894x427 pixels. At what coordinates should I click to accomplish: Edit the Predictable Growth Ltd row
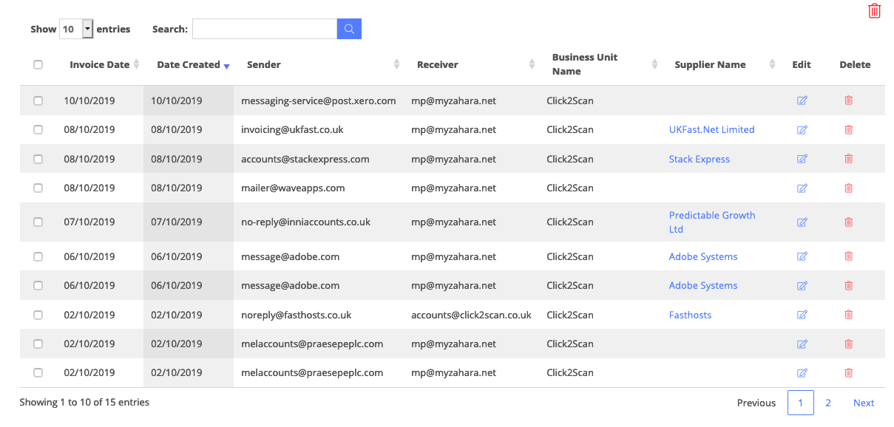(802, 222)
